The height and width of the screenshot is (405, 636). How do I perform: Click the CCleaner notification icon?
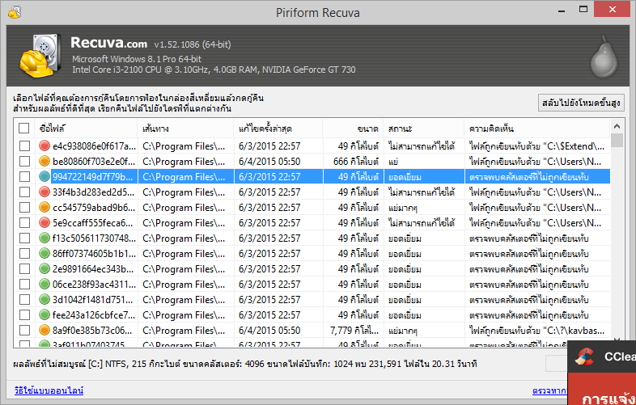click(x=584, y=356)
